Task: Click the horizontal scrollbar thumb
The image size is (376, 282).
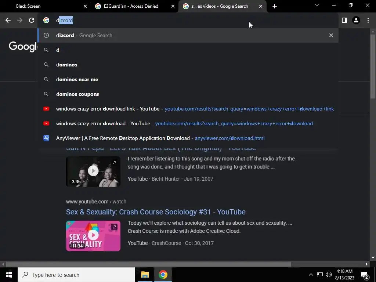Action: (x=148, y=264)
